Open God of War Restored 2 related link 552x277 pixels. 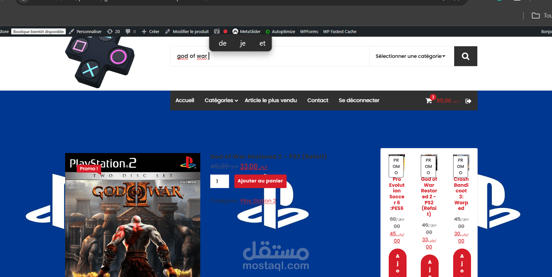click(429, 197)
